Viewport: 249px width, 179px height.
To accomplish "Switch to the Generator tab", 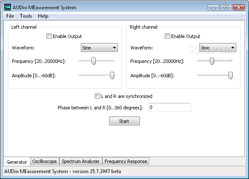I will pyautogui.click(x=17, y=162).
